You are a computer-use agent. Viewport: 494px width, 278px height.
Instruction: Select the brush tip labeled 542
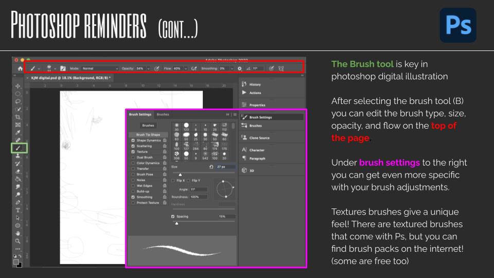pyautogui.click(x=205, y=155)
